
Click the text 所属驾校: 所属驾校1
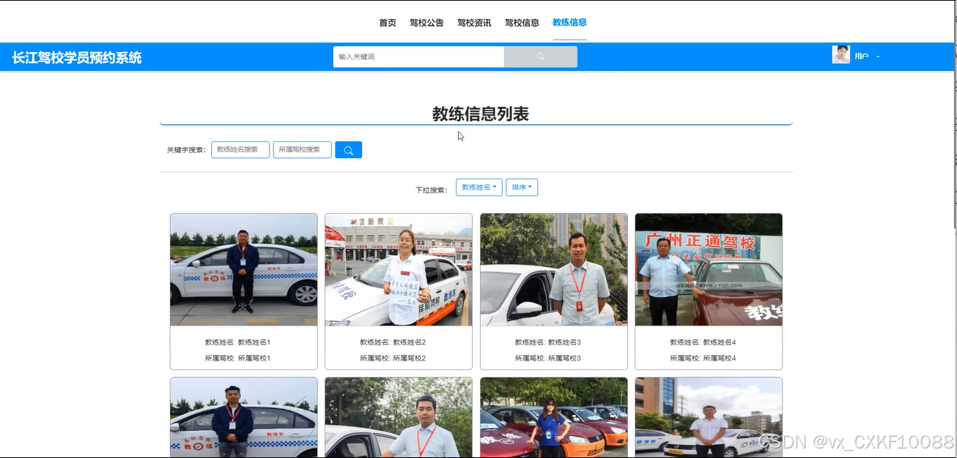click(238, 358)
